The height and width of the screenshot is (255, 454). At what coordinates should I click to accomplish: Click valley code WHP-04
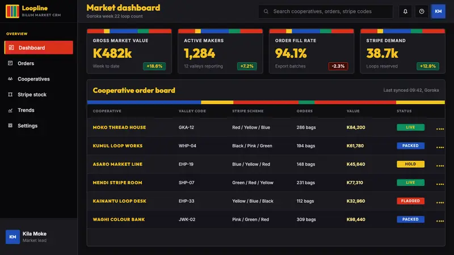(187, 146)
